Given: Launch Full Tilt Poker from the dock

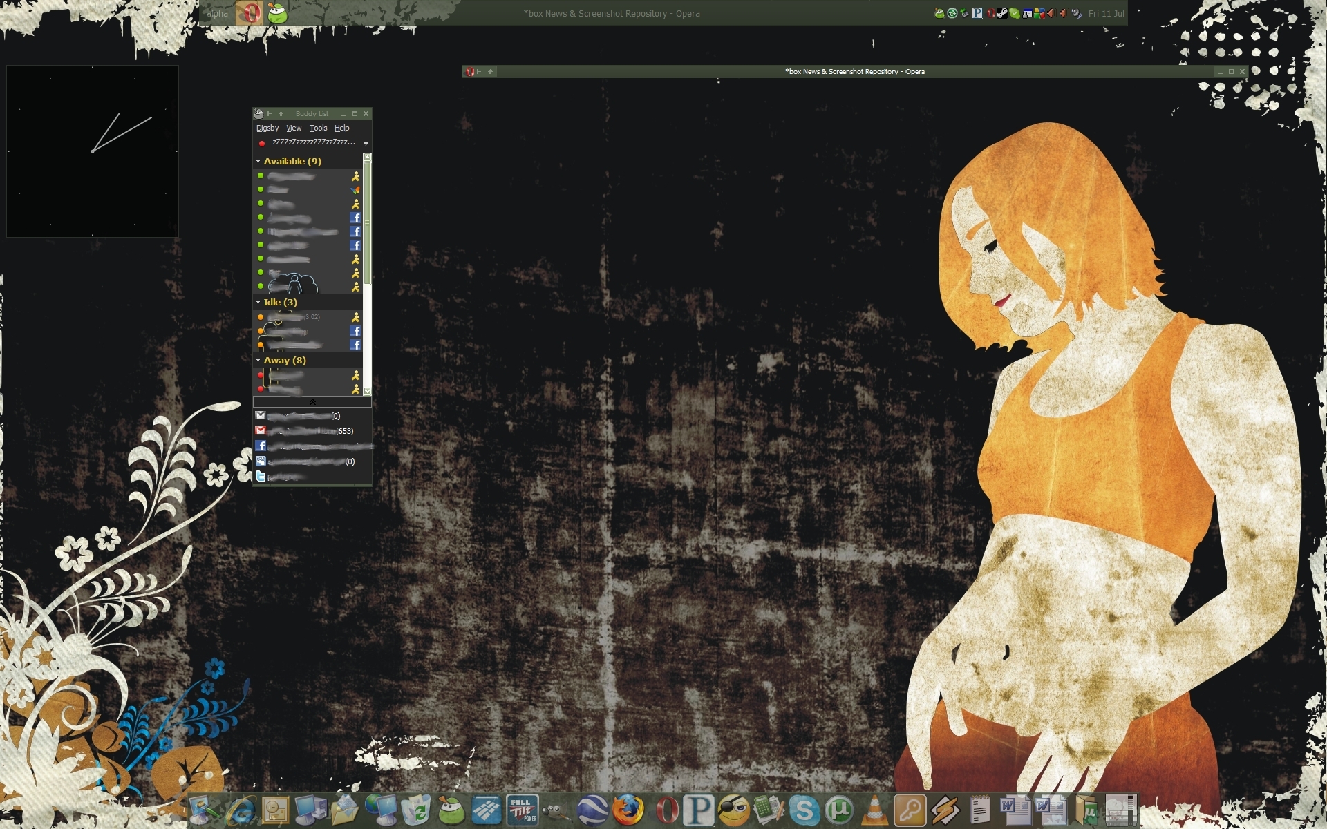Looking at the screenshot, I should (x=523, y=810).
